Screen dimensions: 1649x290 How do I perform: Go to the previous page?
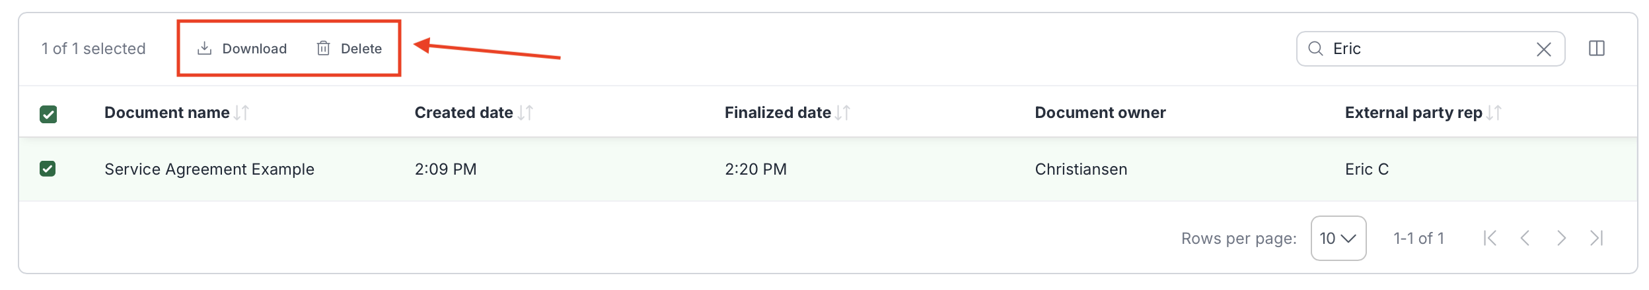(x=1525, y=238)
